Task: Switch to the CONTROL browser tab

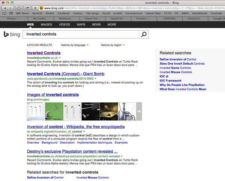Action: coord(169,19)
